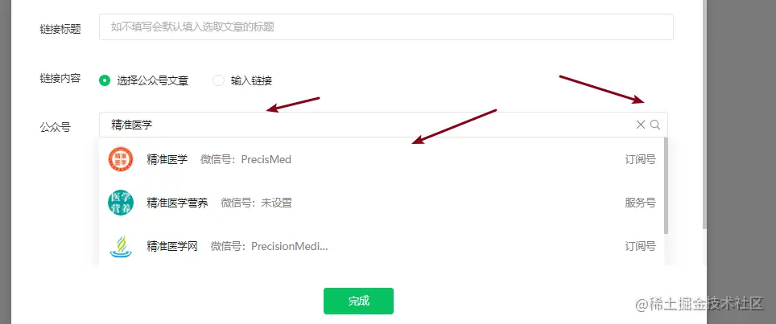Click the results list scrollbar

[667, 186]
